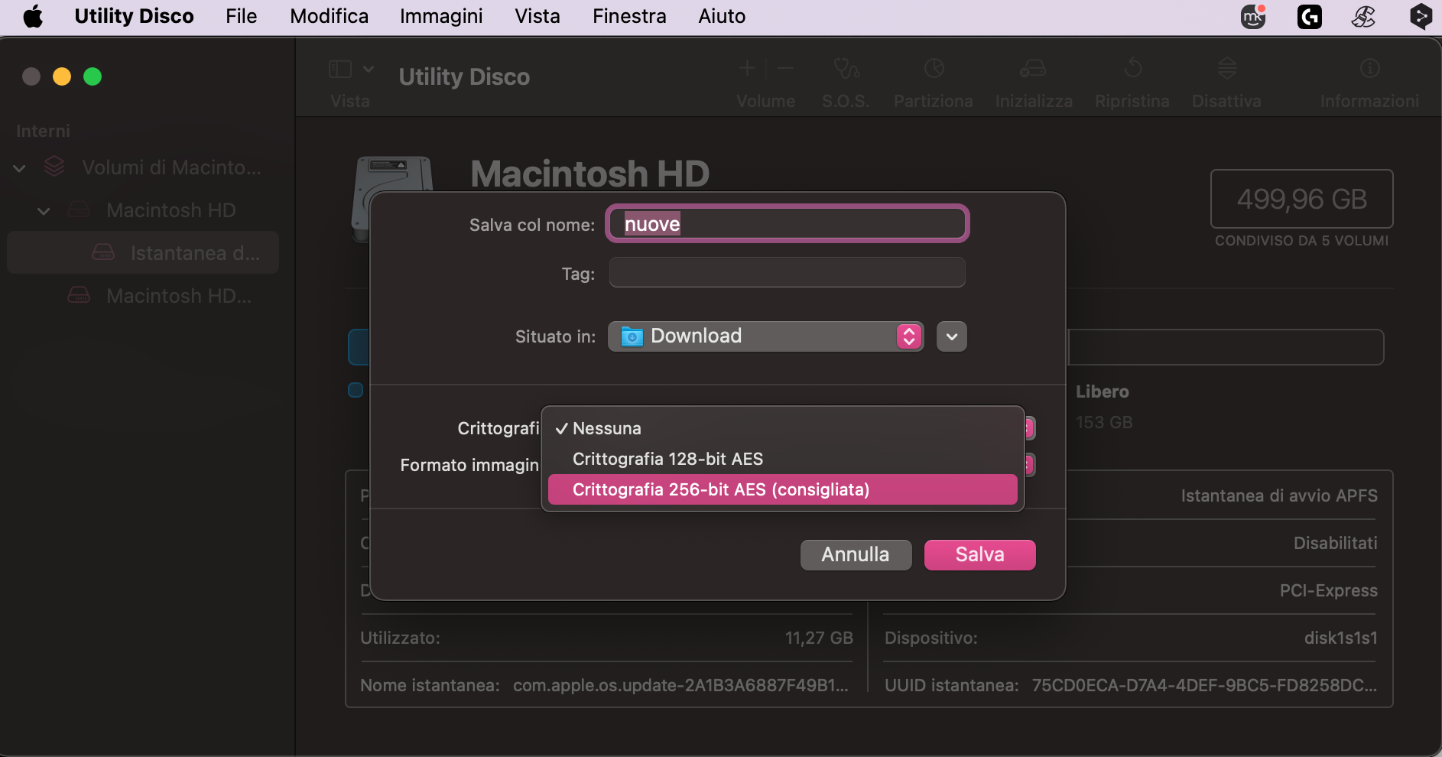Open the Apple menu
The image size is (1442, 757).
point(33,16)
